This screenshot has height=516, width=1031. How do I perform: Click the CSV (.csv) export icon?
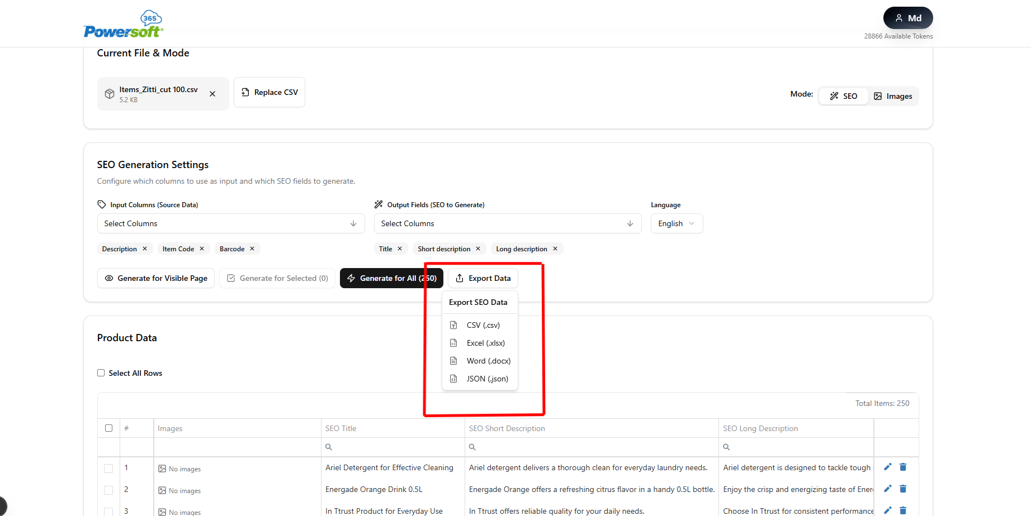click(454, 324)
